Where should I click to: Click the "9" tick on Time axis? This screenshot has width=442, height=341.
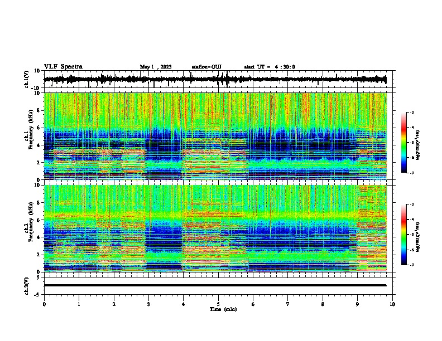[357, 304]
